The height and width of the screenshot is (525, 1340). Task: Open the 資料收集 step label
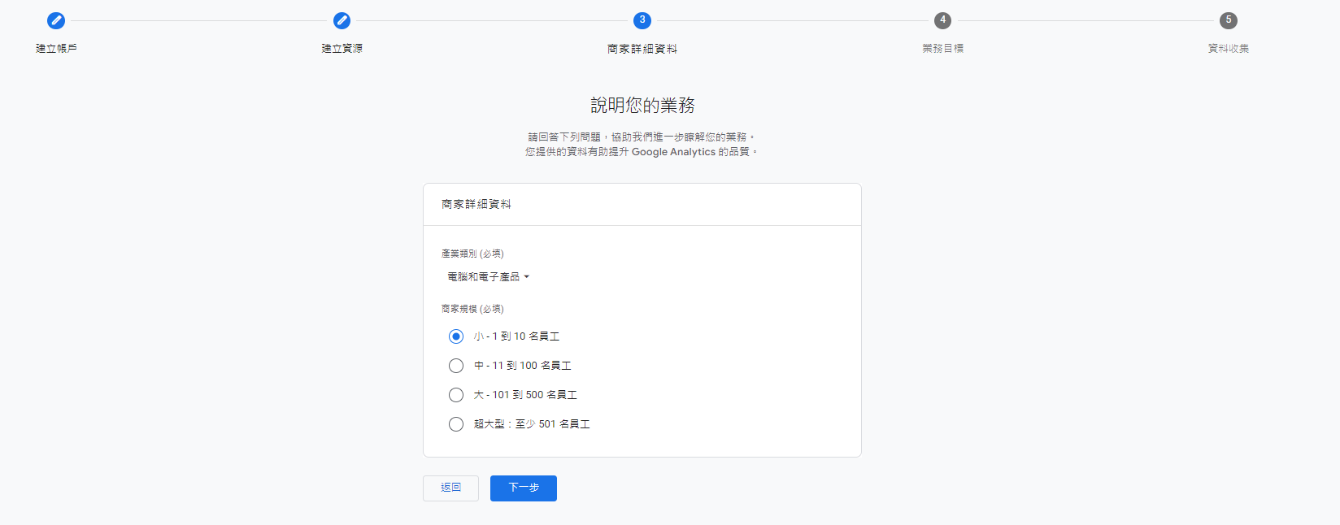click(x=1228, y=49)
